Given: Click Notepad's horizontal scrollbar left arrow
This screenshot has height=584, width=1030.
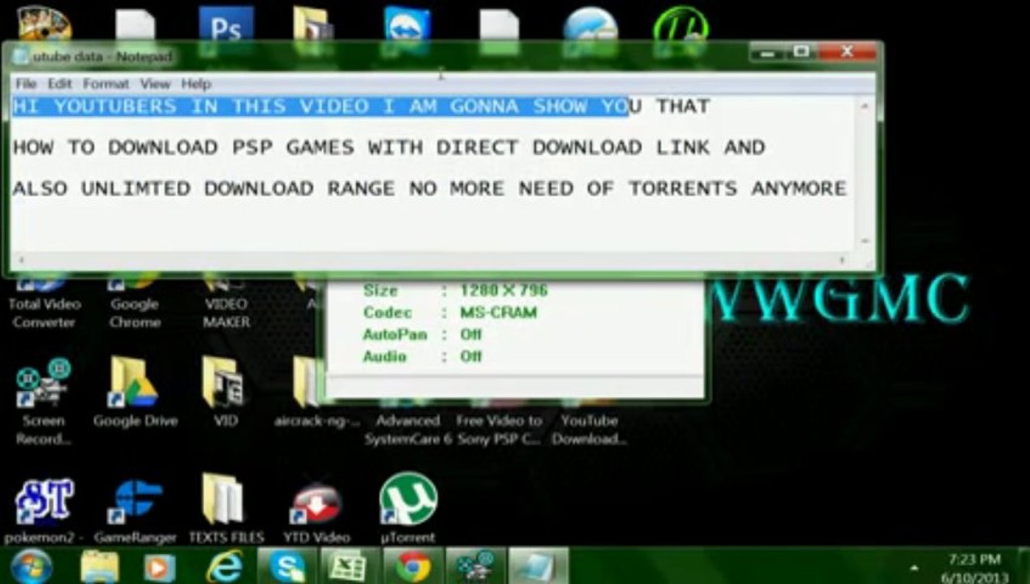Looking at the screenshot, I should (21, 260).
